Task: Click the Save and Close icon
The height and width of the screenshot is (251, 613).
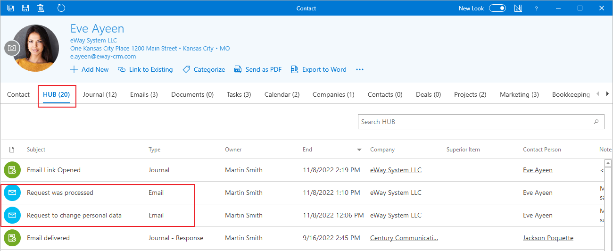Action: point(10,8)
